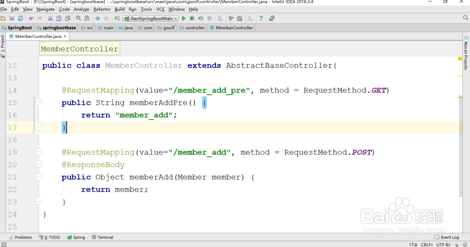Click the Forward navigation arrow
Image resolution: width=470 pixels, height=247 pixels.
tap(106, 19)
